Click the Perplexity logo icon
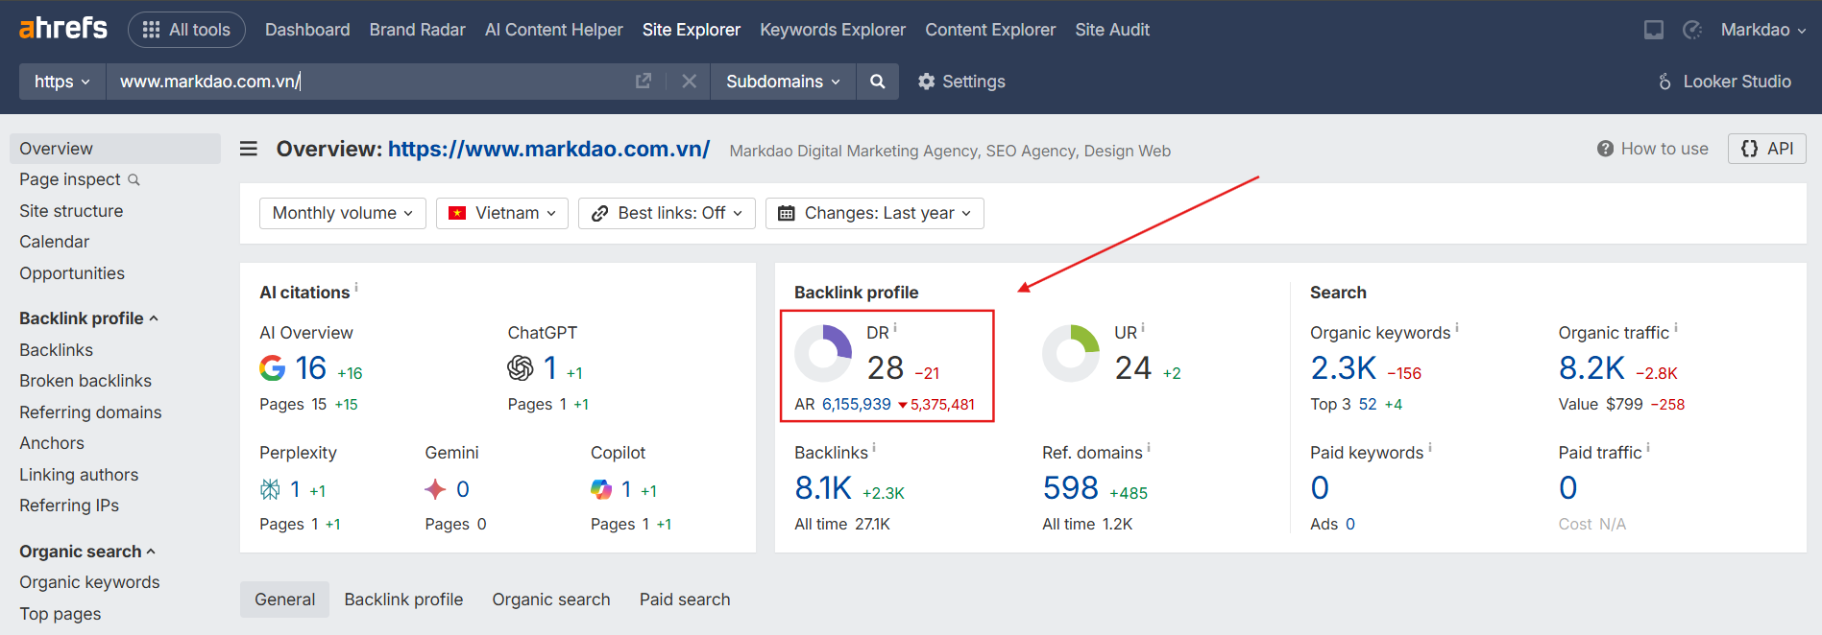The height and width of the screenshot is (635, 1822). click(270, 490)
